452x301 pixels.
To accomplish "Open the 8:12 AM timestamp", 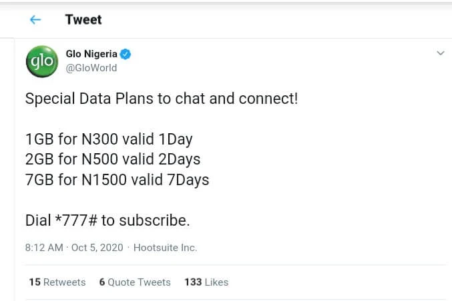I will [x=44, y=248].
